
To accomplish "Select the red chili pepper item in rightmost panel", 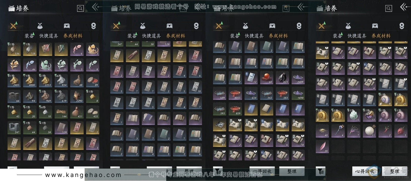I will (x=385, y=131).
